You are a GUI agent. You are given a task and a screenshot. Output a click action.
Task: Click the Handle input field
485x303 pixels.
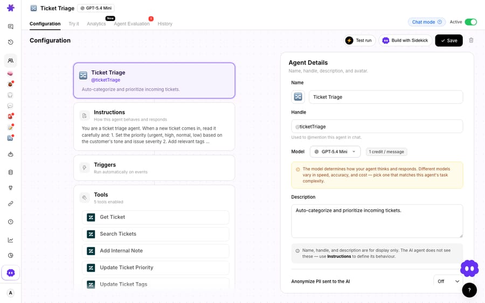point(377,126)
